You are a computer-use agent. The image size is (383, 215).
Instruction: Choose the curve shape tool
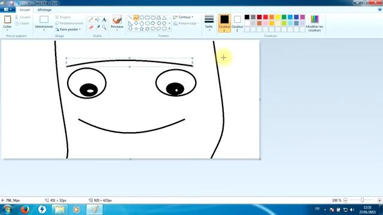tap(136, 17)
